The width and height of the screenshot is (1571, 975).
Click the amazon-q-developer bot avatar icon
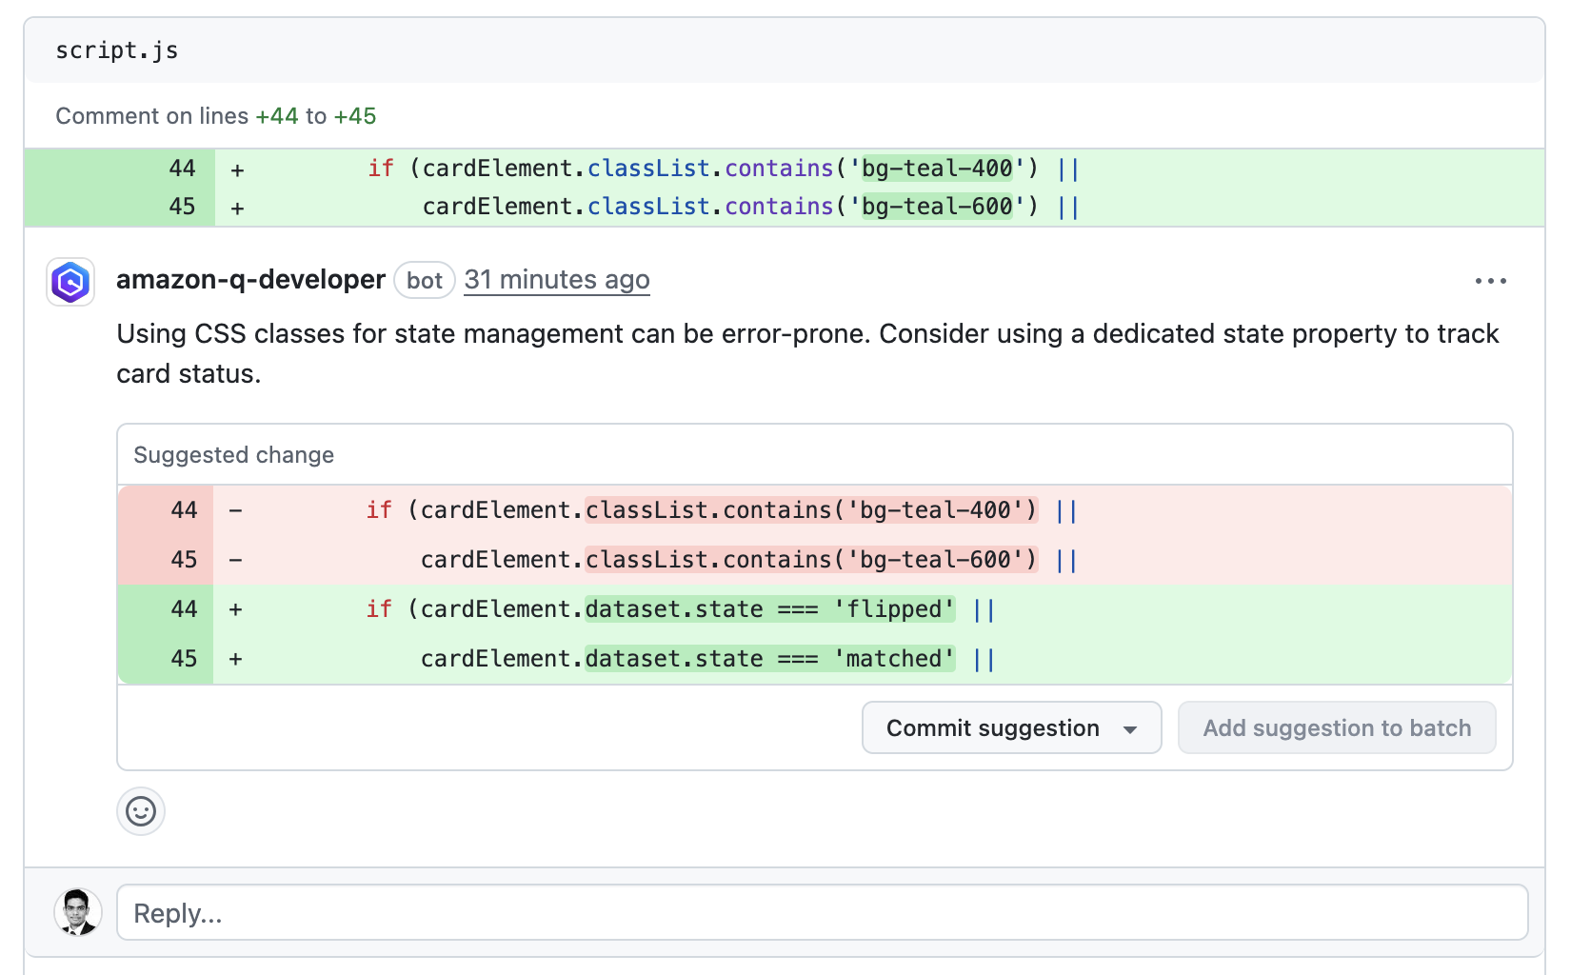click(70, 282)
